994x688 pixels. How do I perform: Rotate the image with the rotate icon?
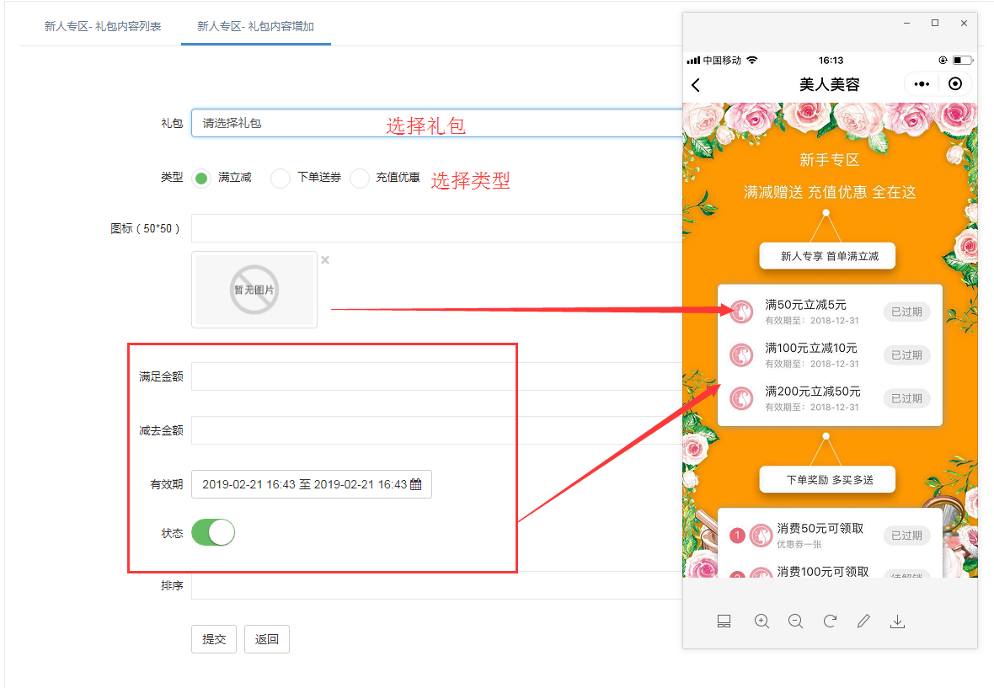(830, 621)
